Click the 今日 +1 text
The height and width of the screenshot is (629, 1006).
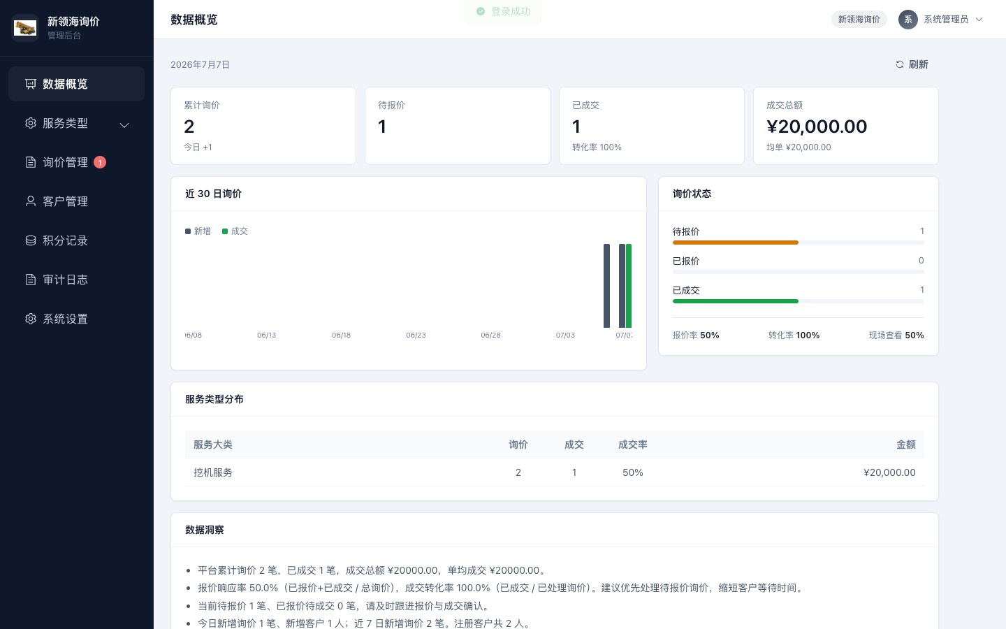pos(198,147)
